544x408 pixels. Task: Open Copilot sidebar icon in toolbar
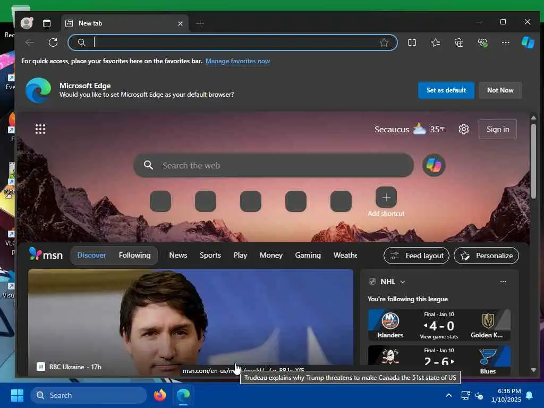tap(528, 42)
